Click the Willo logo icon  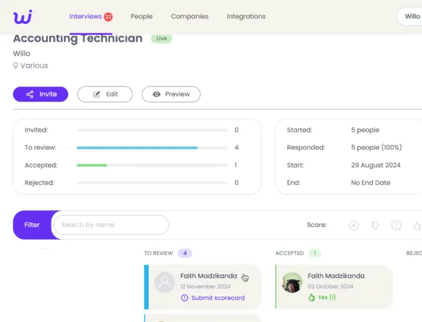[21, 16]
